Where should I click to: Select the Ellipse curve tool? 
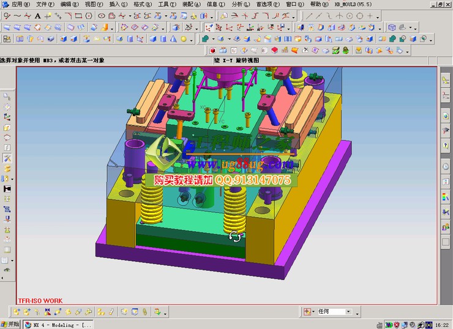click(101, 15)
